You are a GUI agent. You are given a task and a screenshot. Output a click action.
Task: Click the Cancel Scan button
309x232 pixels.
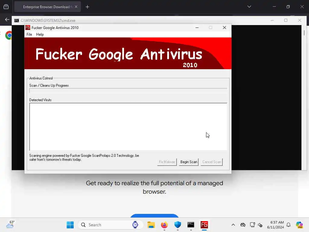click(212, 162)
